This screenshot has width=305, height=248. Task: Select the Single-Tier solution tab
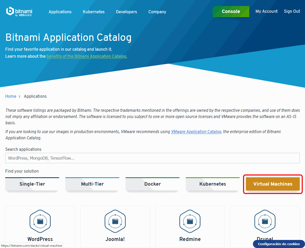click(32, 184)
